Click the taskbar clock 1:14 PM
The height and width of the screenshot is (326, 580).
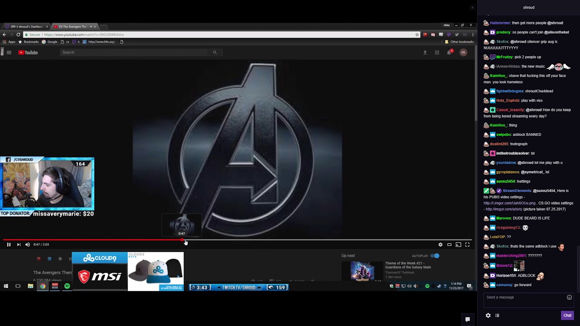click(x=456, y=286)
